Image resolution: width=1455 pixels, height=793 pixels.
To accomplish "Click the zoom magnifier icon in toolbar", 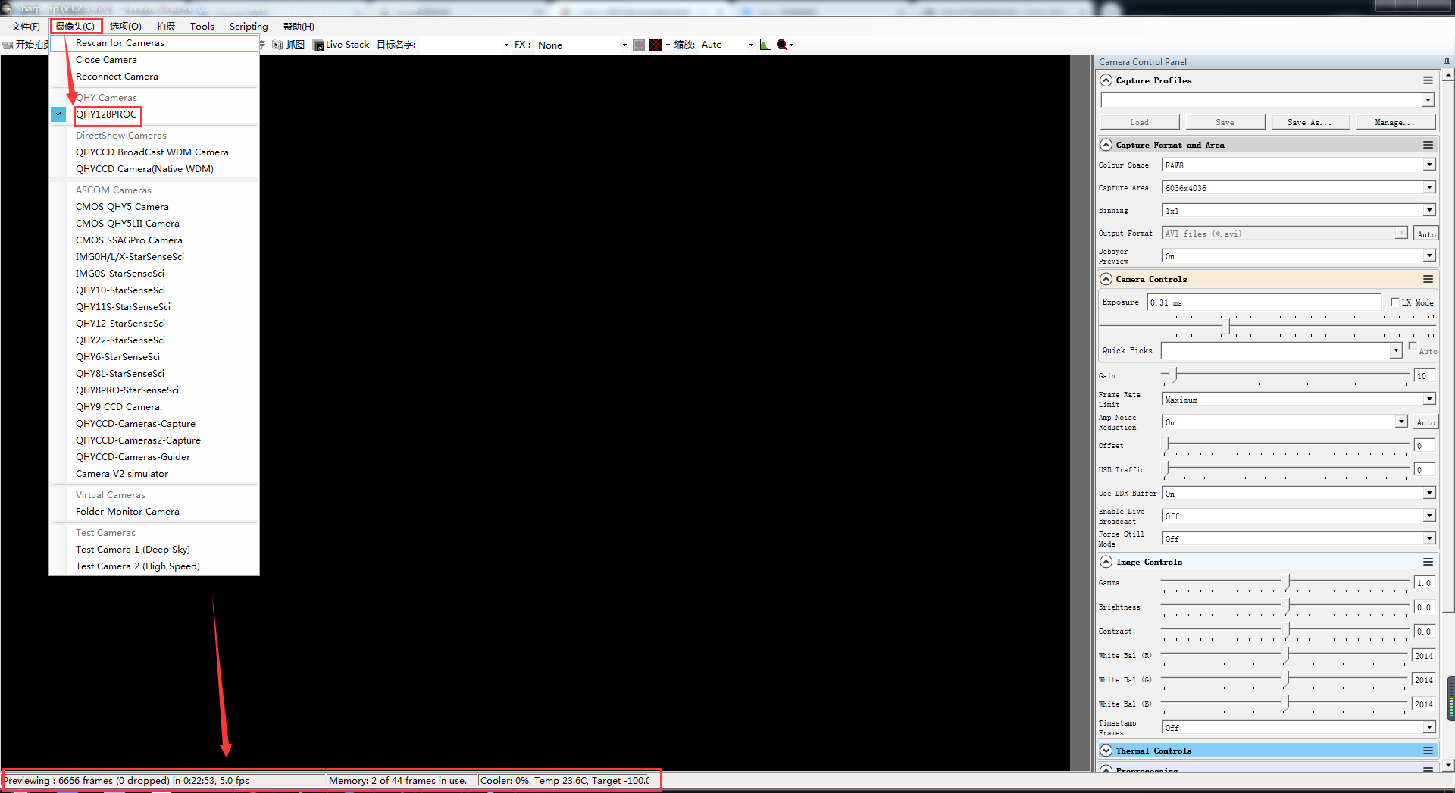I will click(782, 45).
